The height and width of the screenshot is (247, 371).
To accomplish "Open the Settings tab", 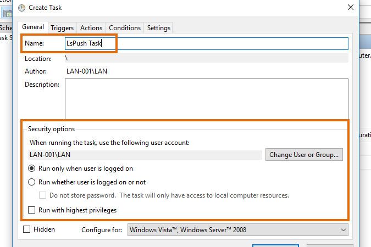I will [159, 28].
